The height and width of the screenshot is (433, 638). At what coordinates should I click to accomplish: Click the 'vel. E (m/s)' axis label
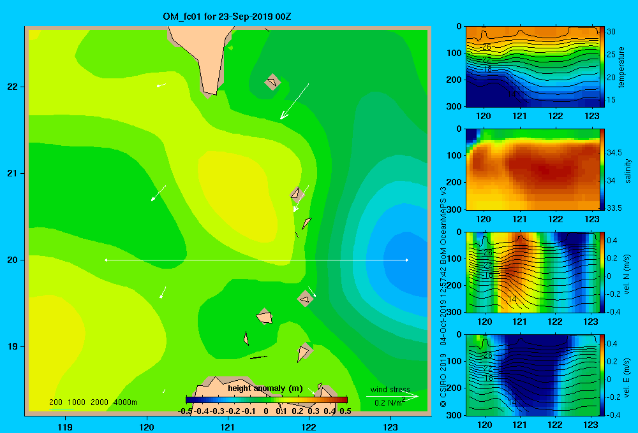[627, 377]
